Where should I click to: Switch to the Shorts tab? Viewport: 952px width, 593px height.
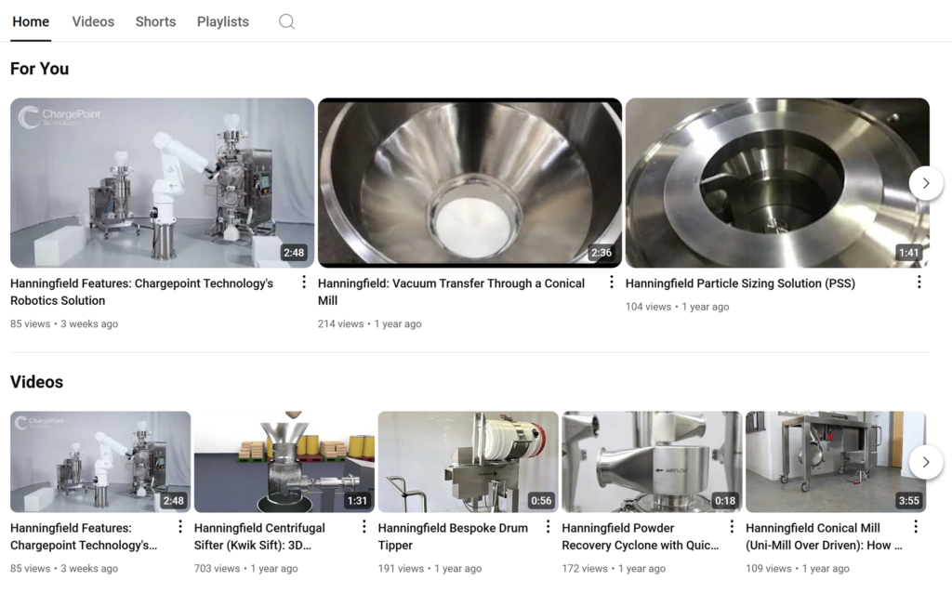(155, 22)
